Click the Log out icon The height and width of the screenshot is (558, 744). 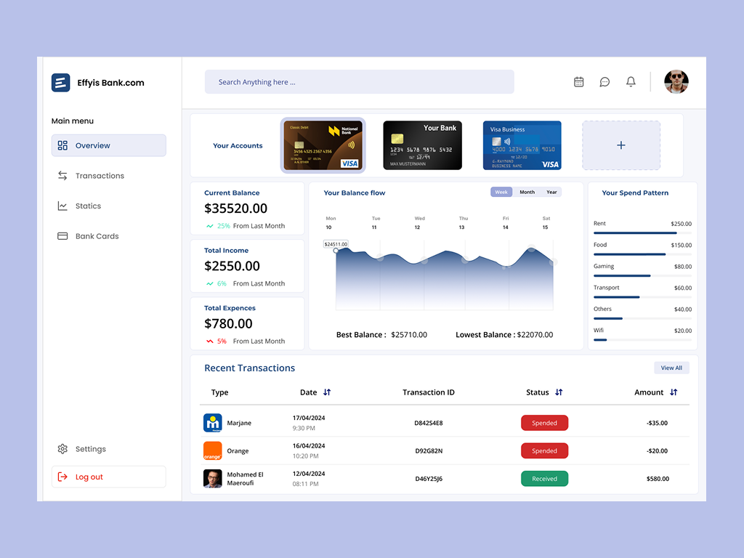pyautogui.click(x=62, y=477)
